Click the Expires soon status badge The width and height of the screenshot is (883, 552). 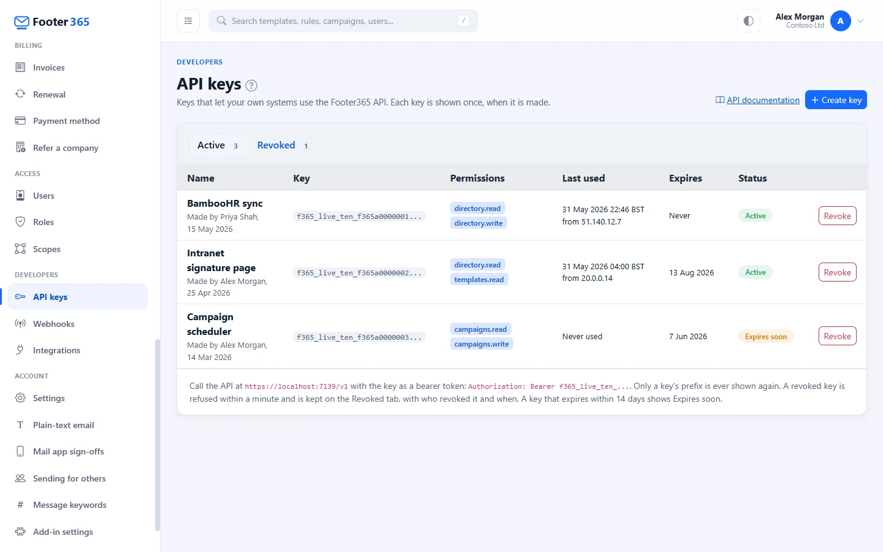[x=766, y=337]
